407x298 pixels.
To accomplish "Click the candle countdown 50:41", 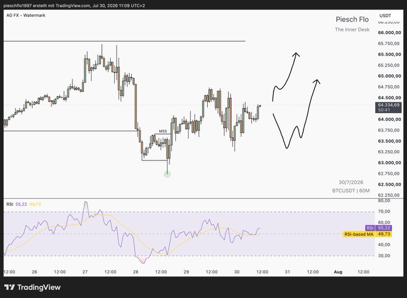I will pyautogui.click(x=384, y=110).
